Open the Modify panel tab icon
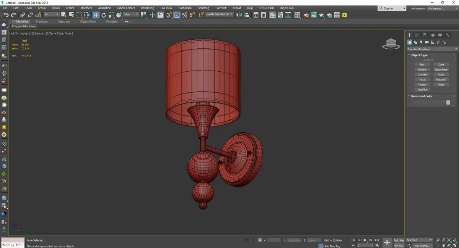This screenshot has width=459, height=248. 417,35
